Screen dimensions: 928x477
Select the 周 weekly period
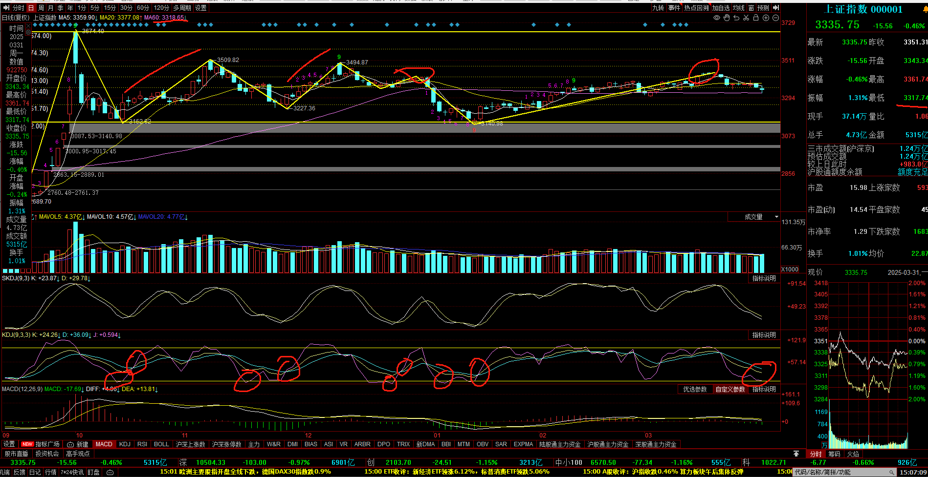point(41,8)
